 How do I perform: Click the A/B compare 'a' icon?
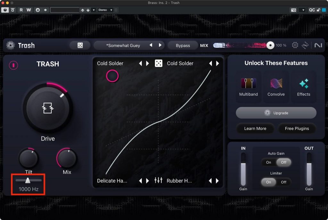pos(38,10)
